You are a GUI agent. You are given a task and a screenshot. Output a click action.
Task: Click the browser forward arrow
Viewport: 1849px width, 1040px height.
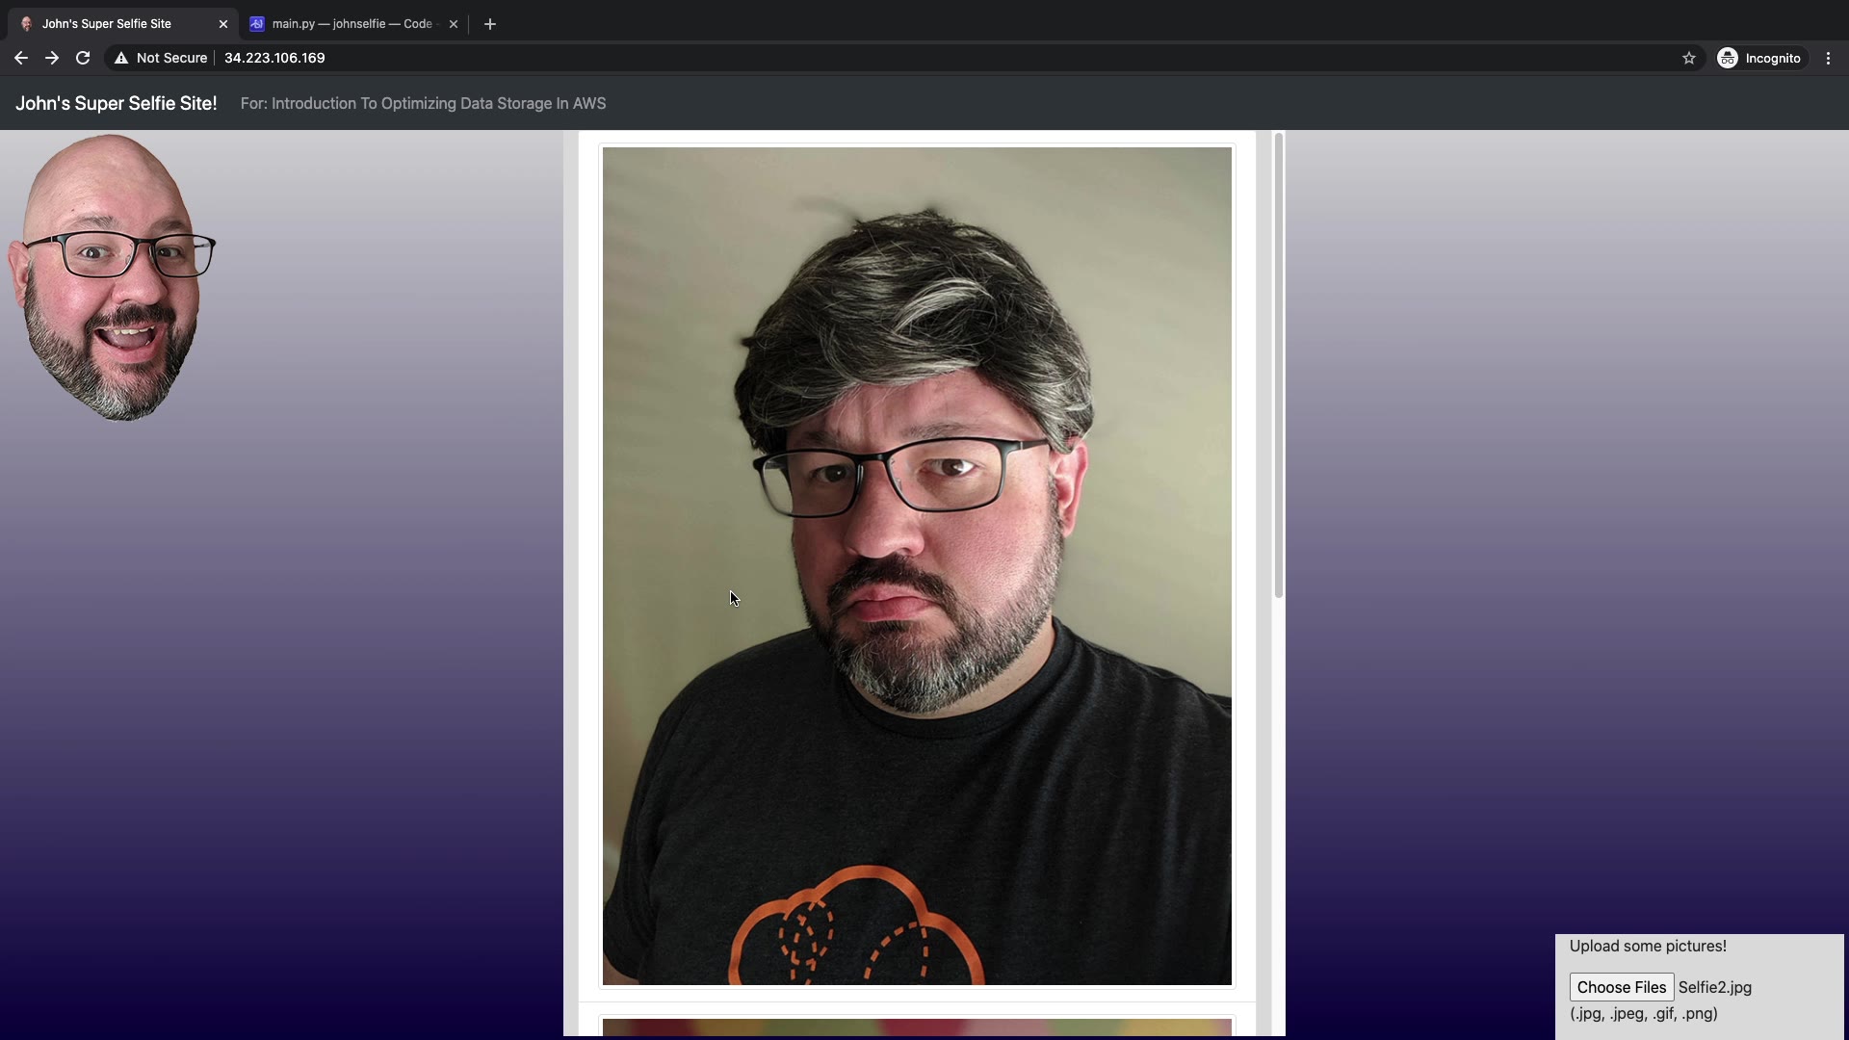tap(52, 58)
